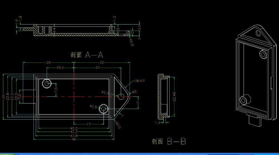This screenshot has height=155, width=279.
Task: Click the ø3.3 hole diameter label
Action: (x=105, y=93)
